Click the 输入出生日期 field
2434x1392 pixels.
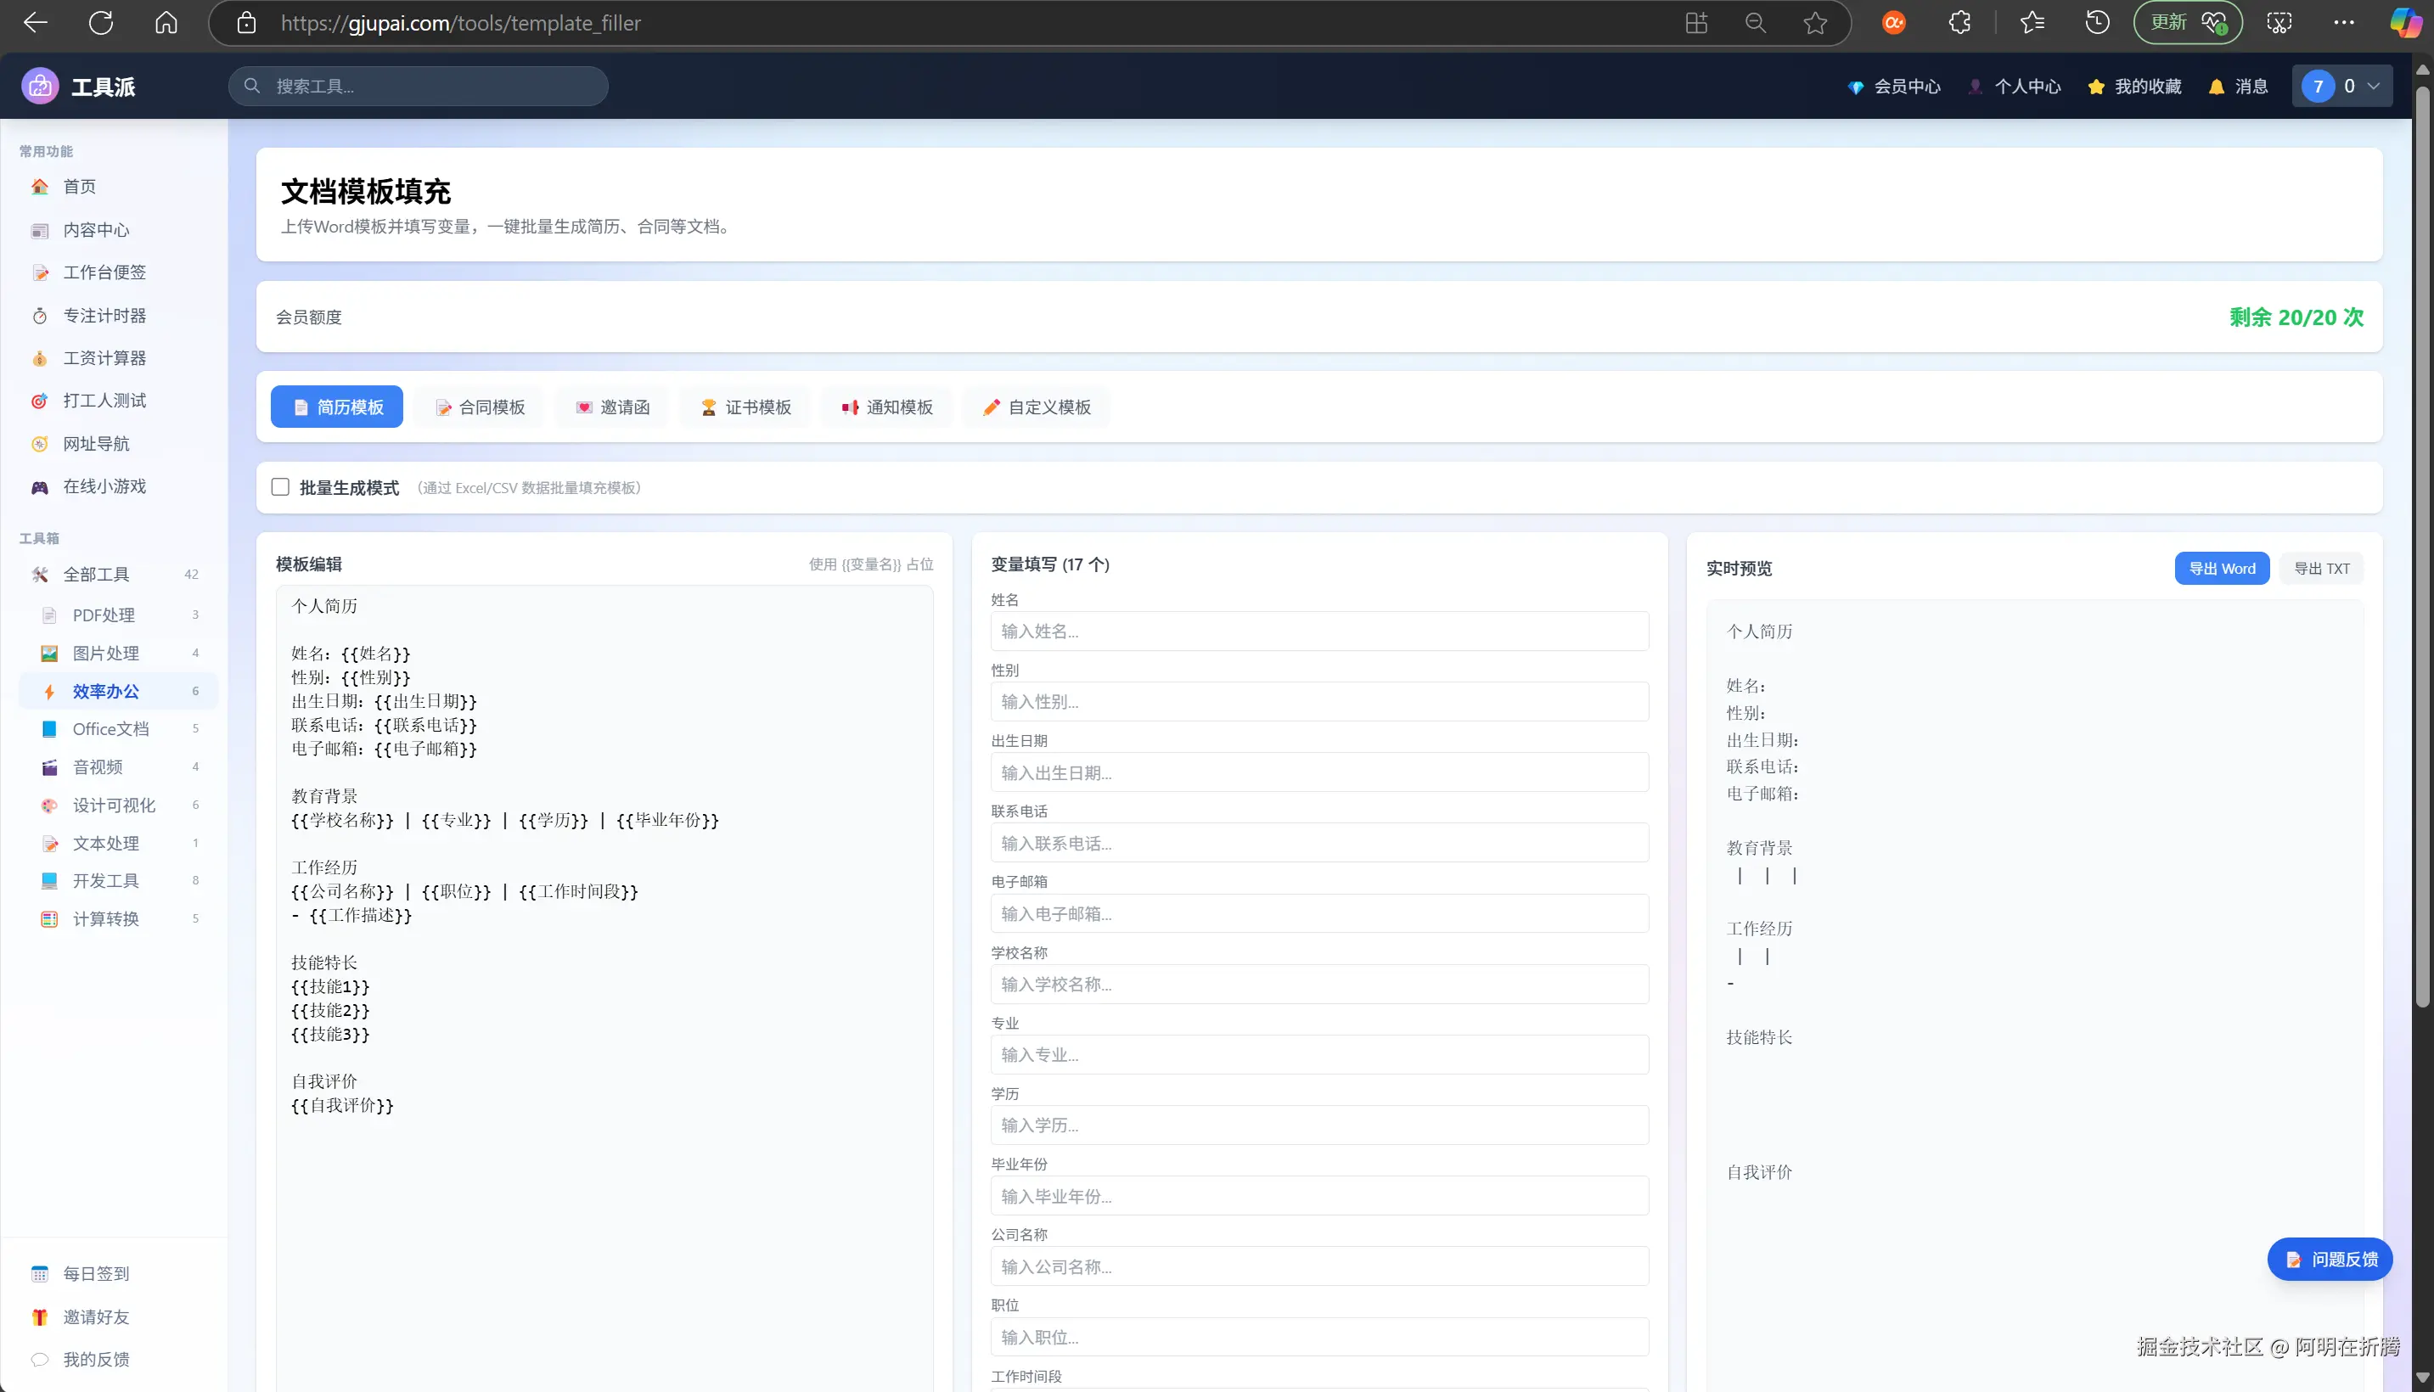1319,772
